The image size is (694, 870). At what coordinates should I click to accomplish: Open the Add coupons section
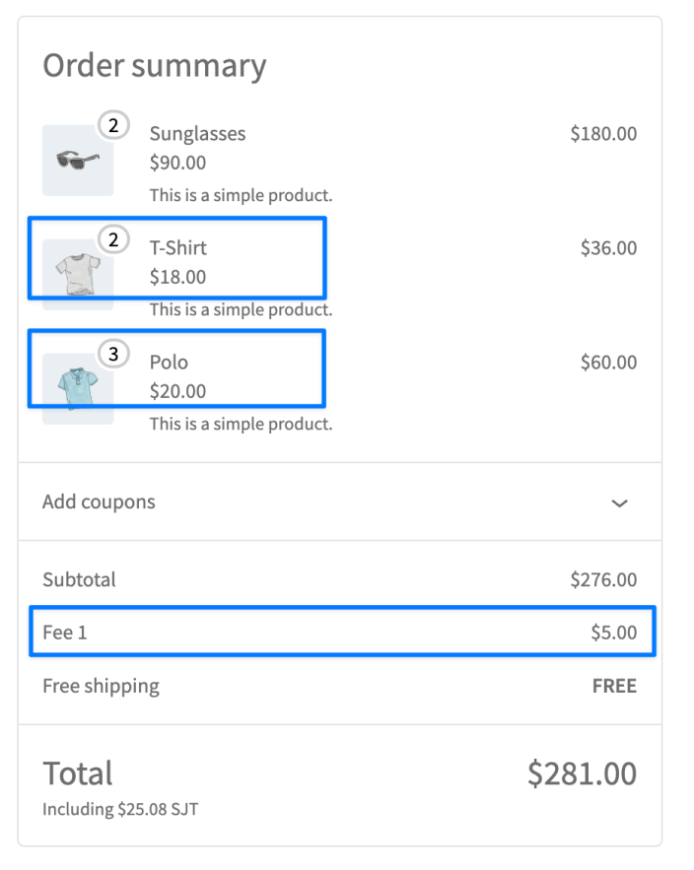99,502
